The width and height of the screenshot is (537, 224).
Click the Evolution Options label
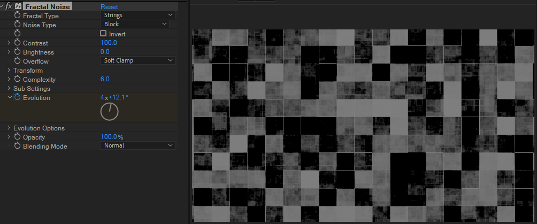[x=39, y=128]
